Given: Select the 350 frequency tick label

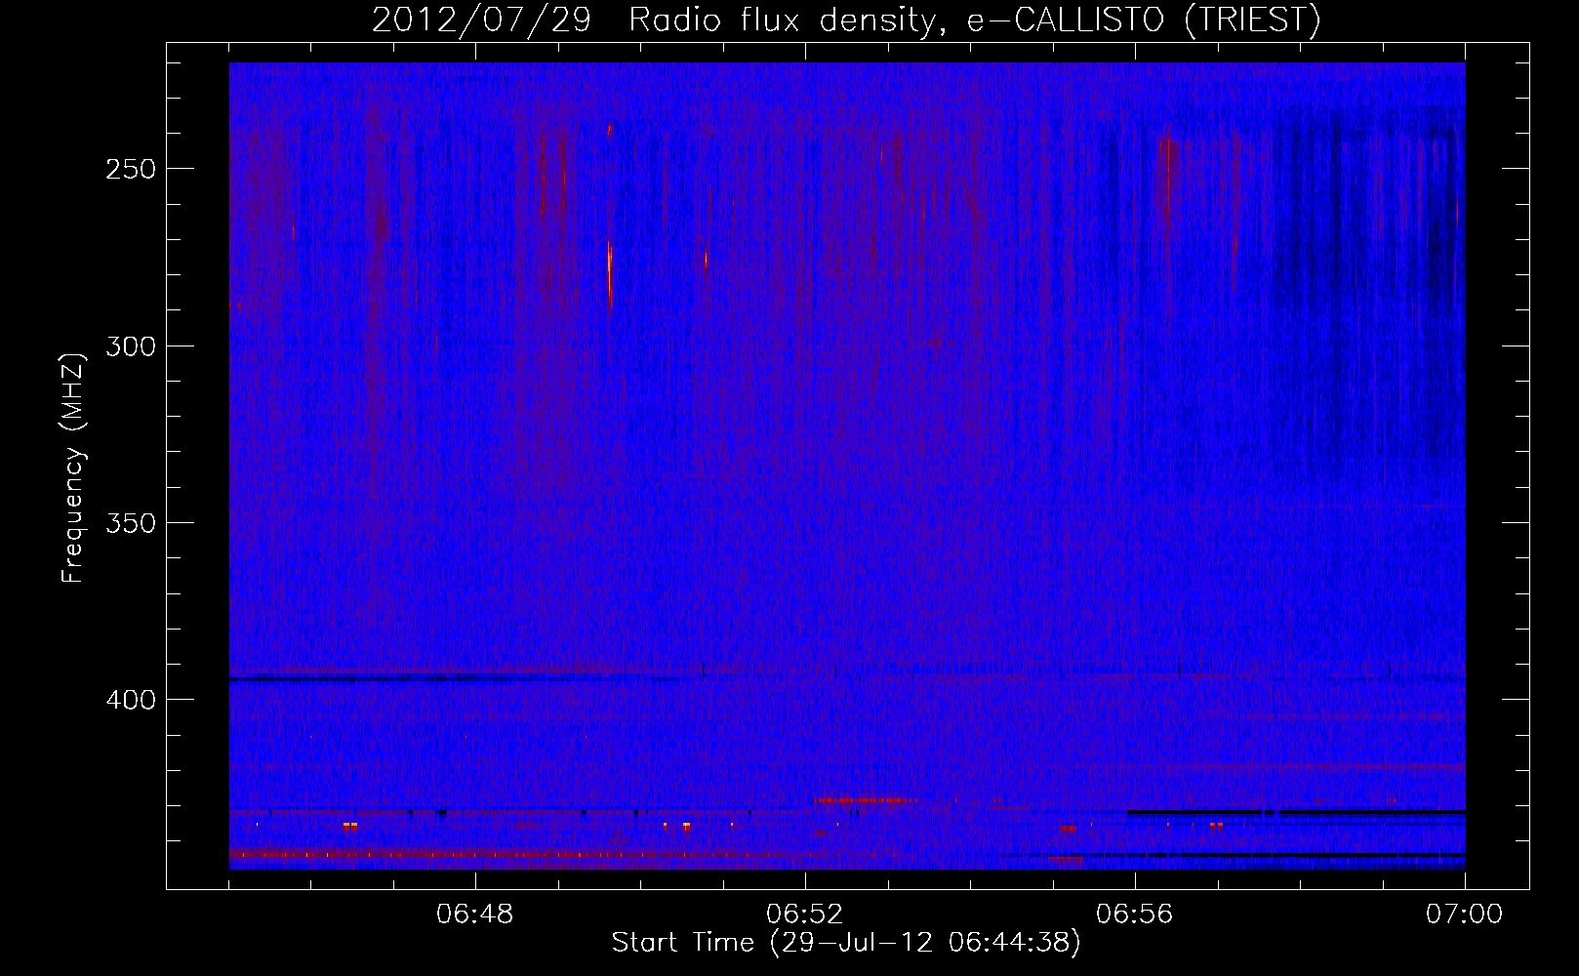Looking at the screenshot, I should 131,523.
